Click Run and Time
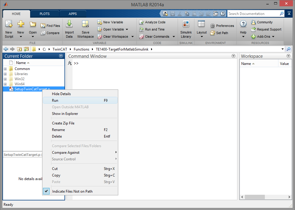 [152, 29]
